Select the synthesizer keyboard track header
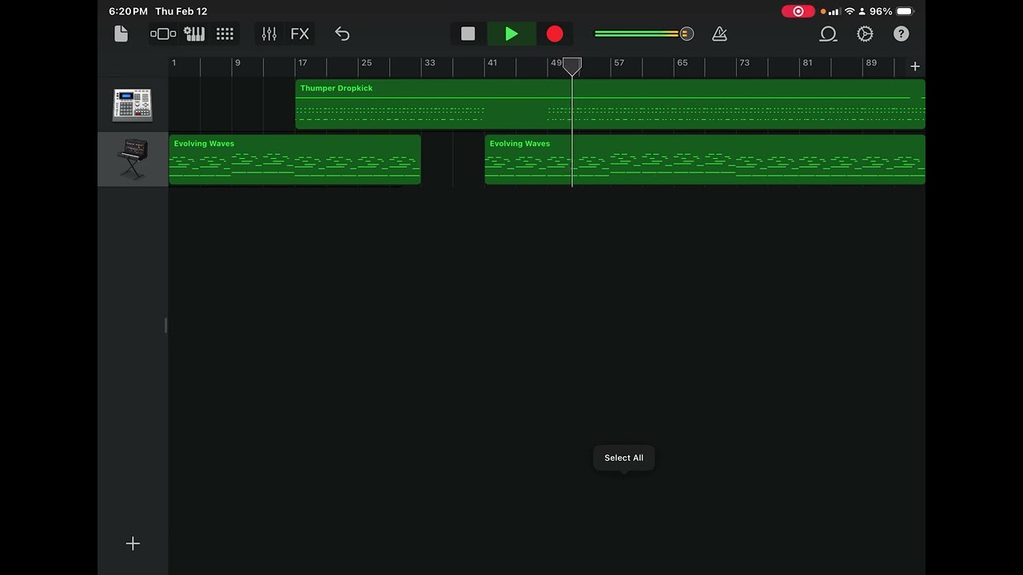Image resolution: width=1023 pixels, height=575 pixels. [x=133, y=160]
